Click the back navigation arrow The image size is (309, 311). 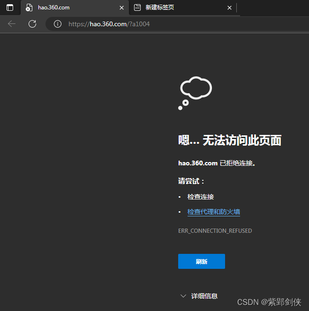(12, 24)
